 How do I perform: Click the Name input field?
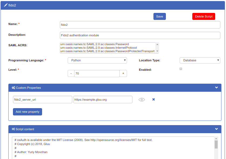pyautogui.click(x=140, y=25)
